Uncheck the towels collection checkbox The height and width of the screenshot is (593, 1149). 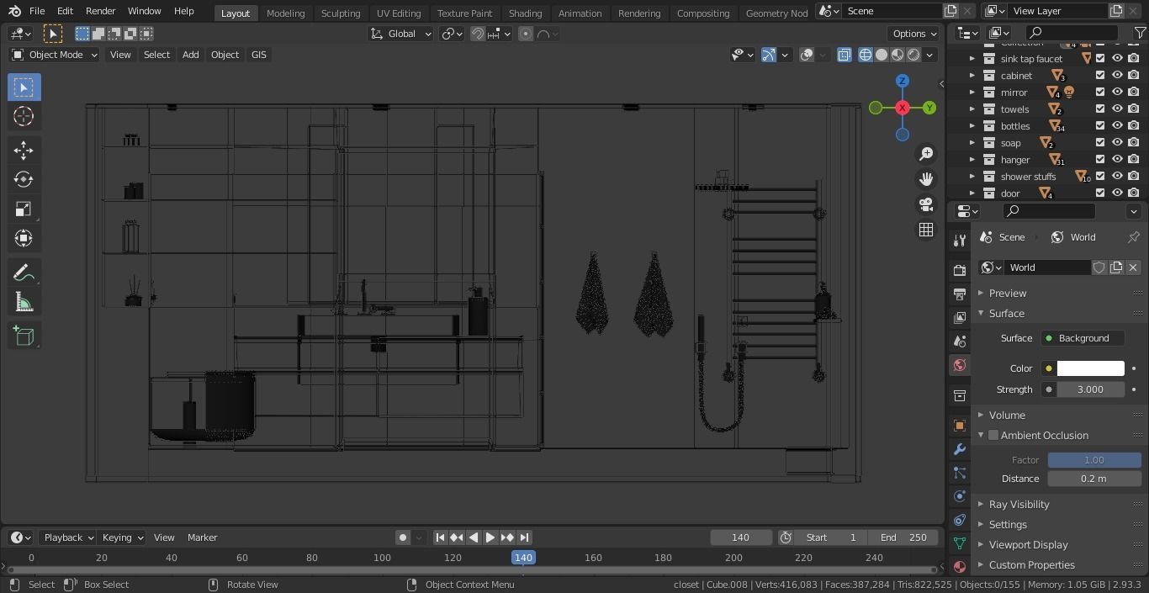[1100, 109]
